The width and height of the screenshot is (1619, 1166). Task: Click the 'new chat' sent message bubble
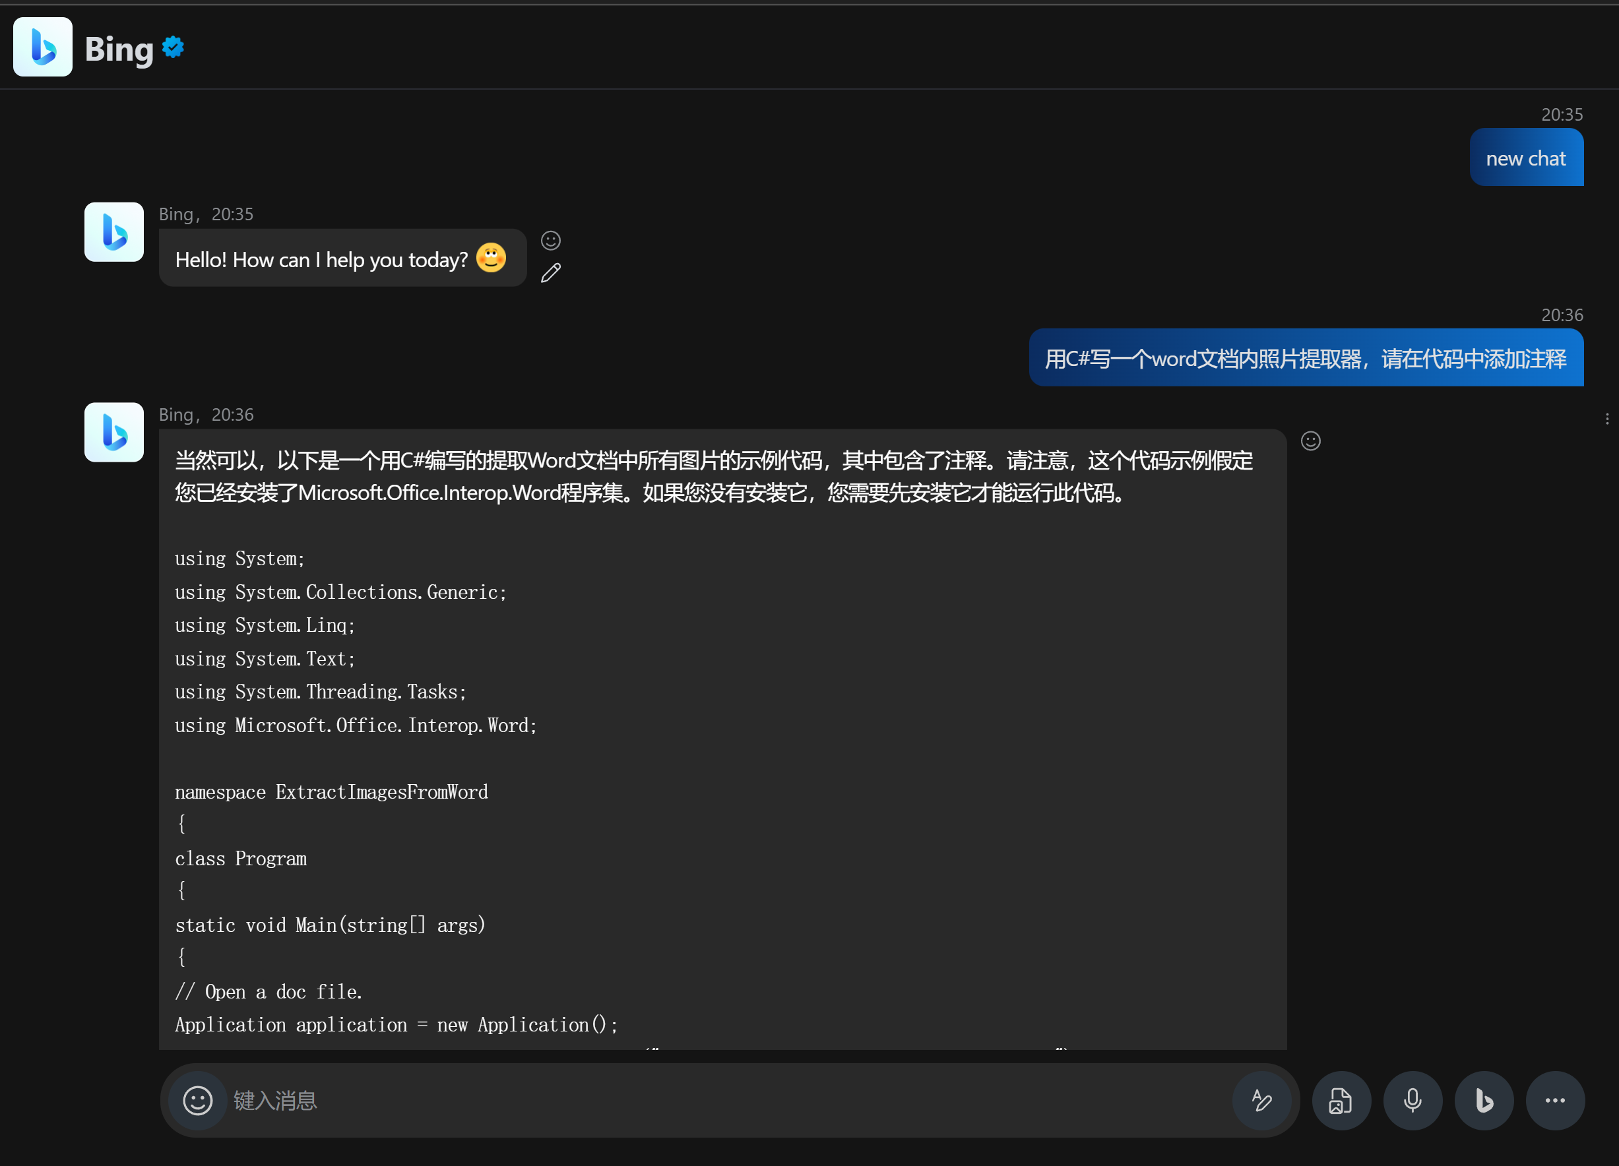1526,158
